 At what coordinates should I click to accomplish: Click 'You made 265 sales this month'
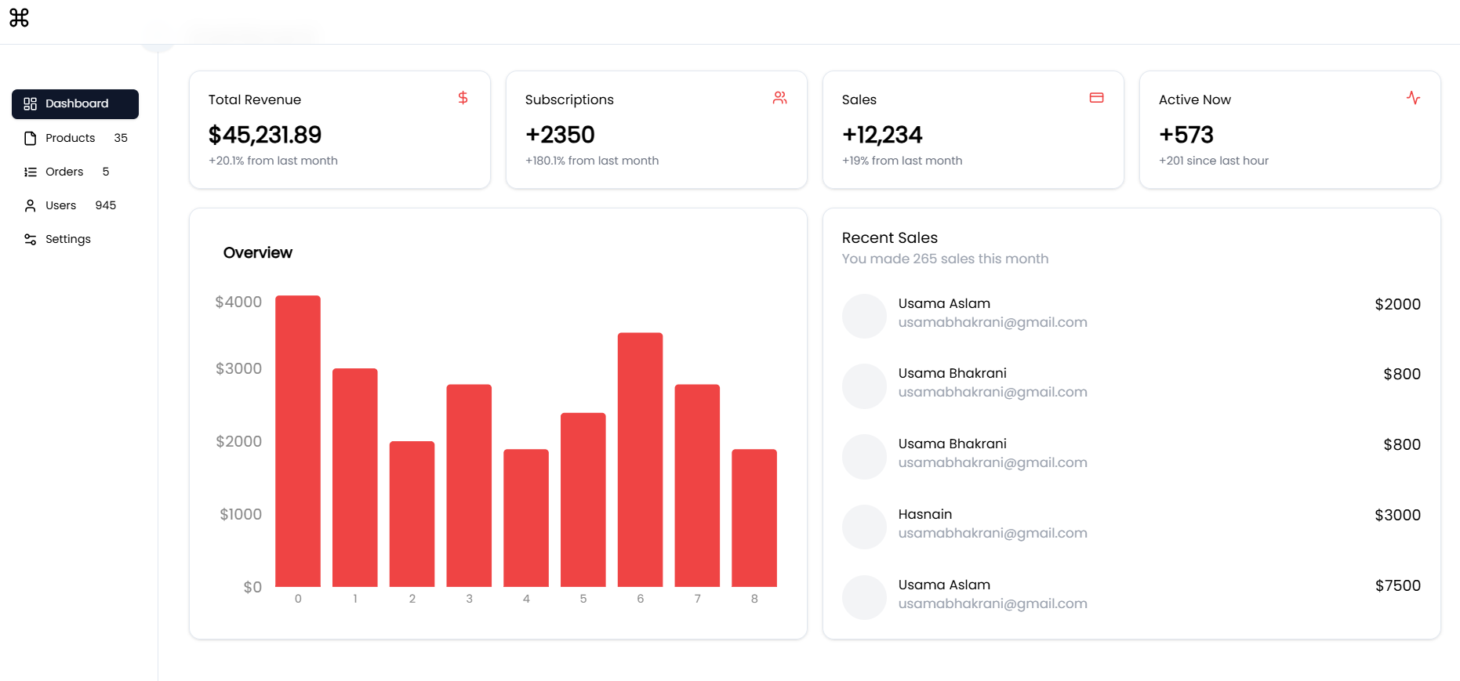945,259
